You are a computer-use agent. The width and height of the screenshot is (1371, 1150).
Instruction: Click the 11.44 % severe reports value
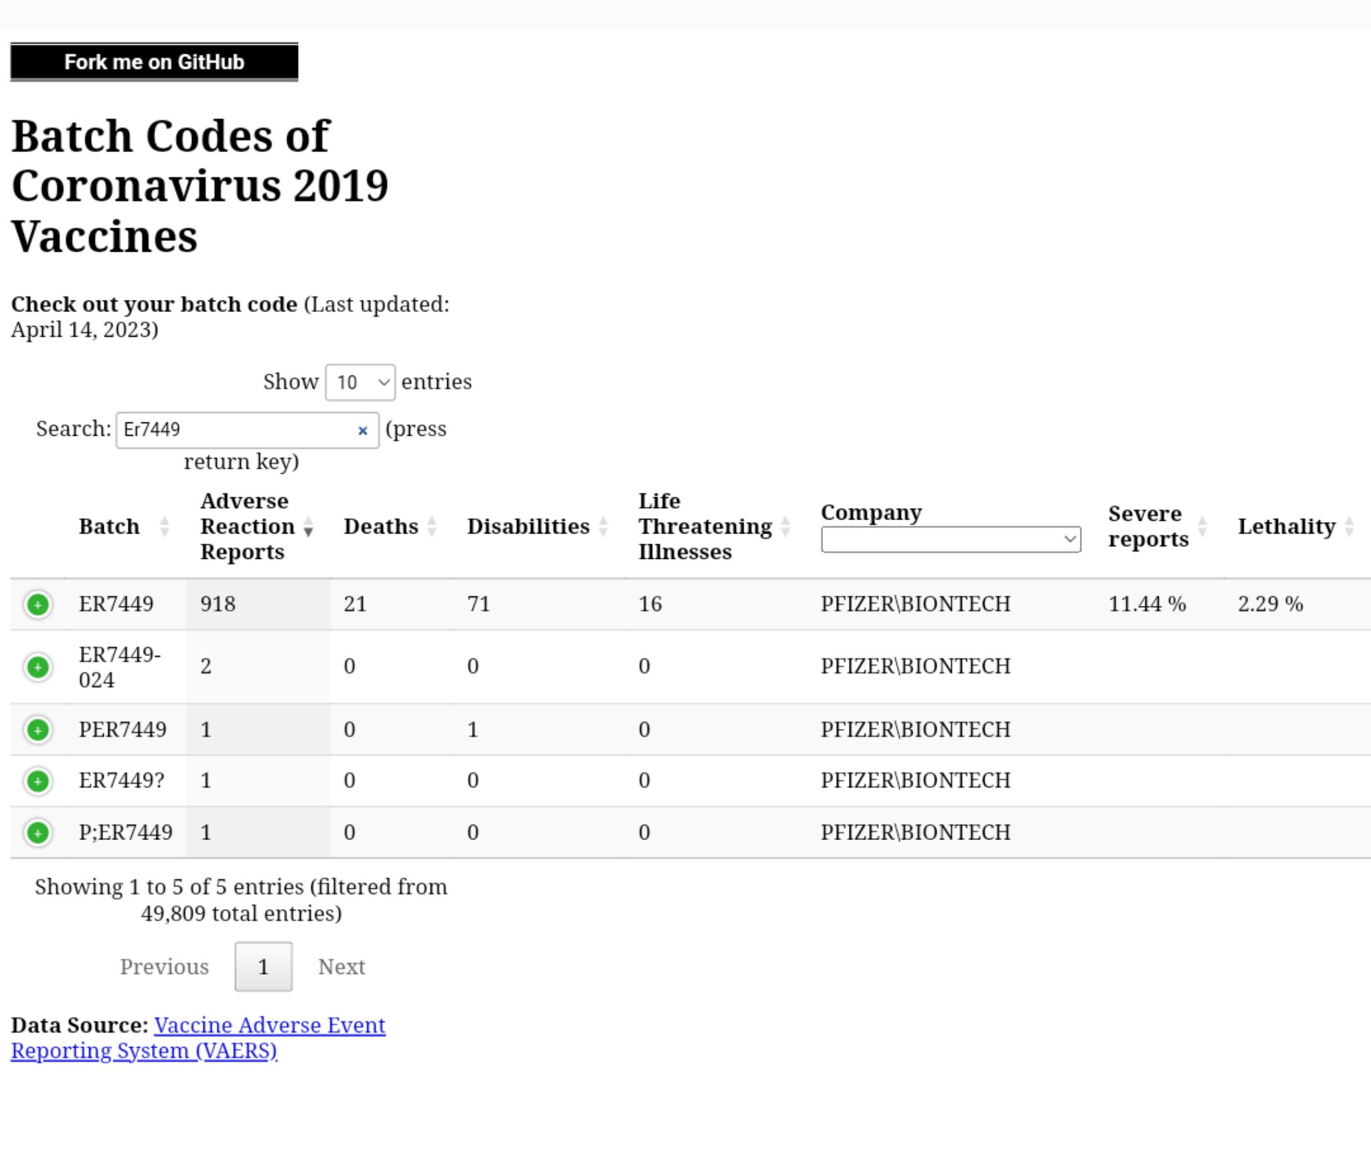pyautogui.click(x=1147, y=604)
